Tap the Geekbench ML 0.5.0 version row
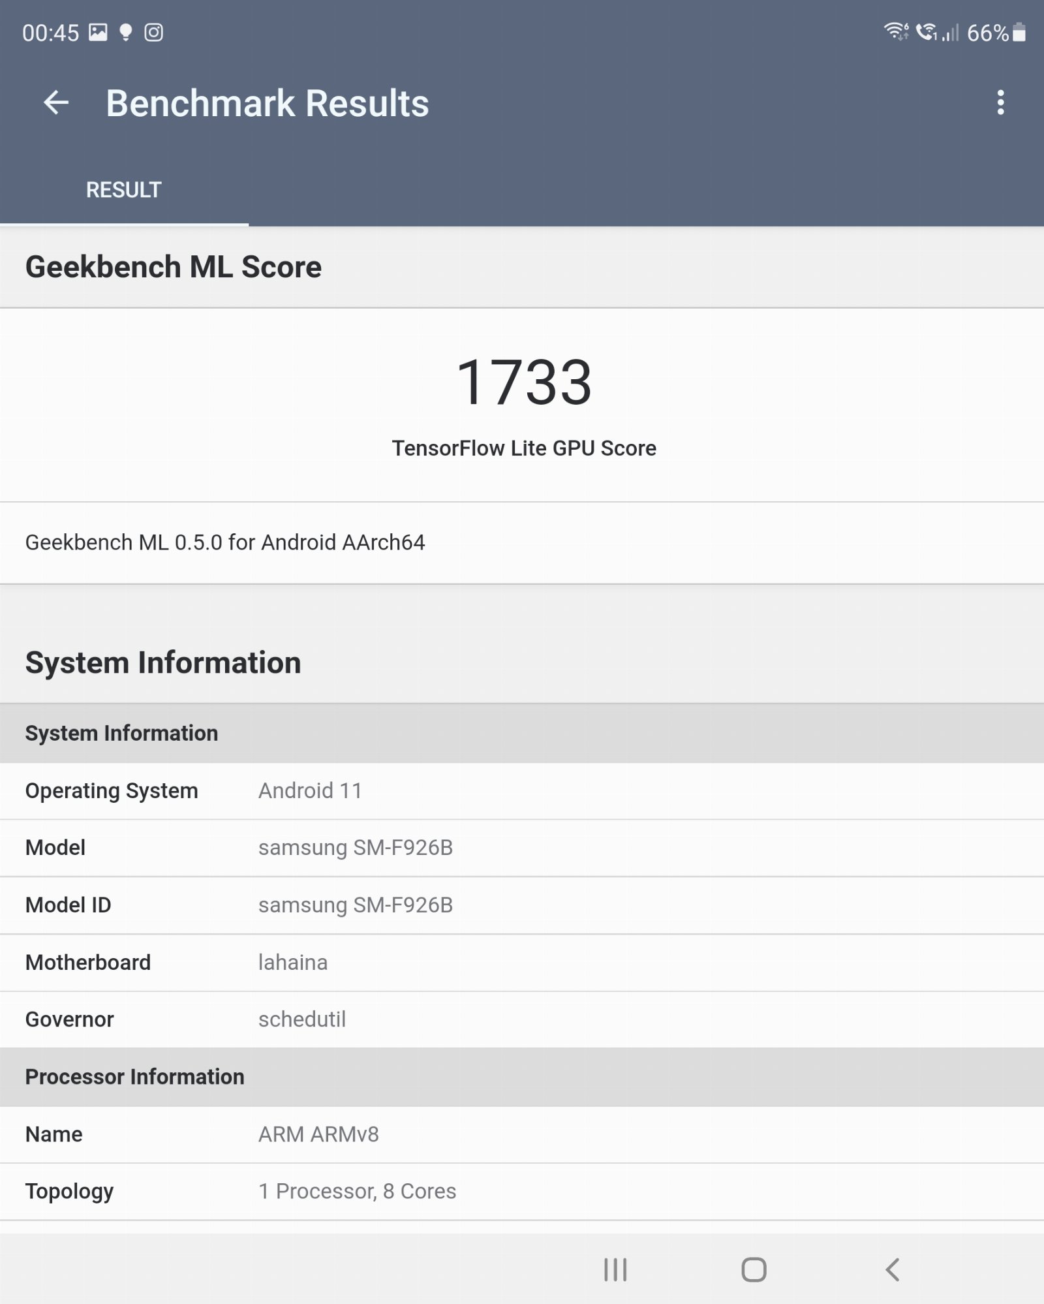This screenshot has height=1304, width=1044. [225, 542]
